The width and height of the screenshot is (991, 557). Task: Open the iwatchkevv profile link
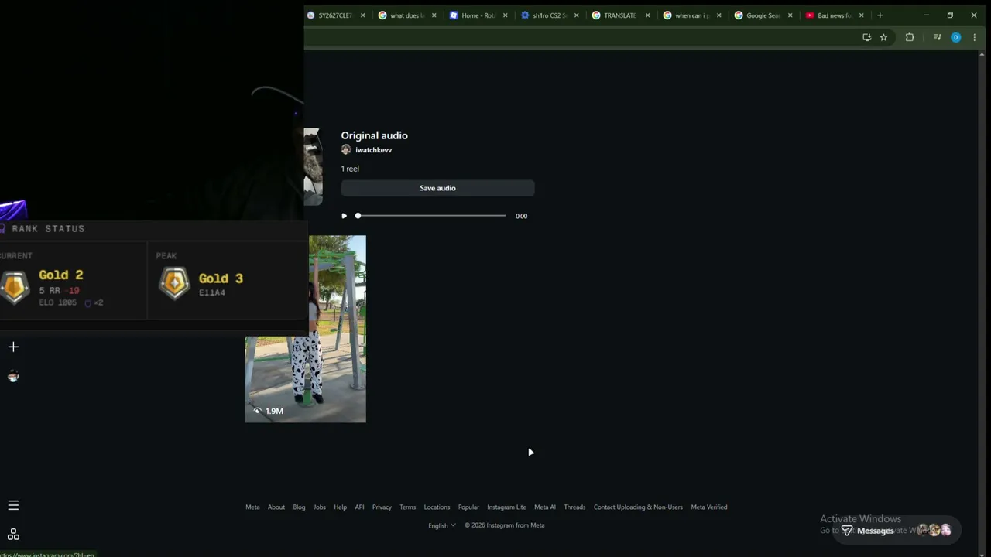click(373, 150)
